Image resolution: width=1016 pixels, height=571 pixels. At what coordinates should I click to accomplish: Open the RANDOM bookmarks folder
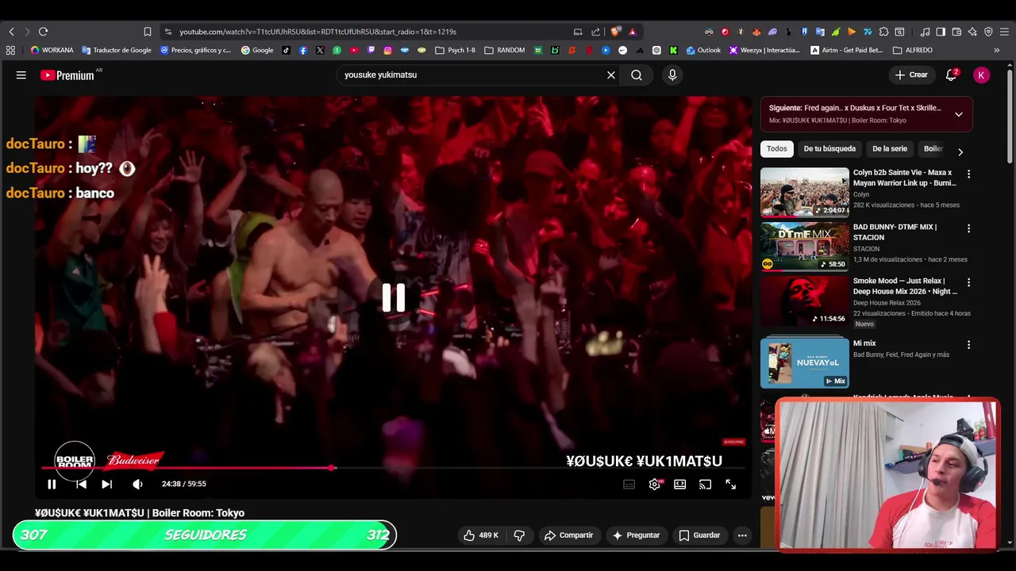(x=505, y=50)
